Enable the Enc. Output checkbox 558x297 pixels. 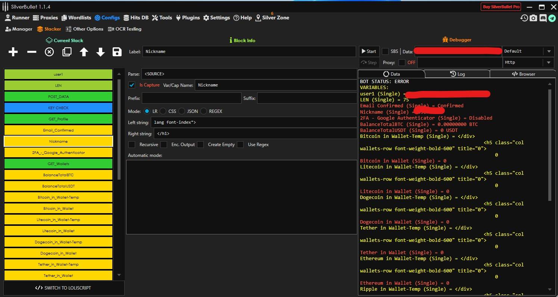coord(163,144)
